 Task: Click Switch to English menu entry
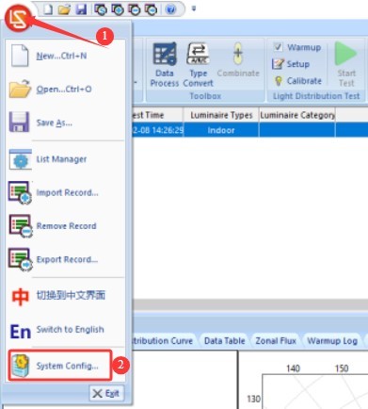[x=65, y=330]
